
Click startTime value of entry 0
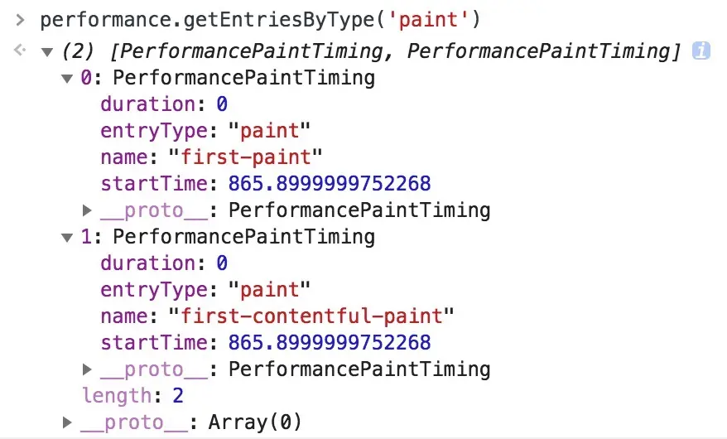(330, 184)
